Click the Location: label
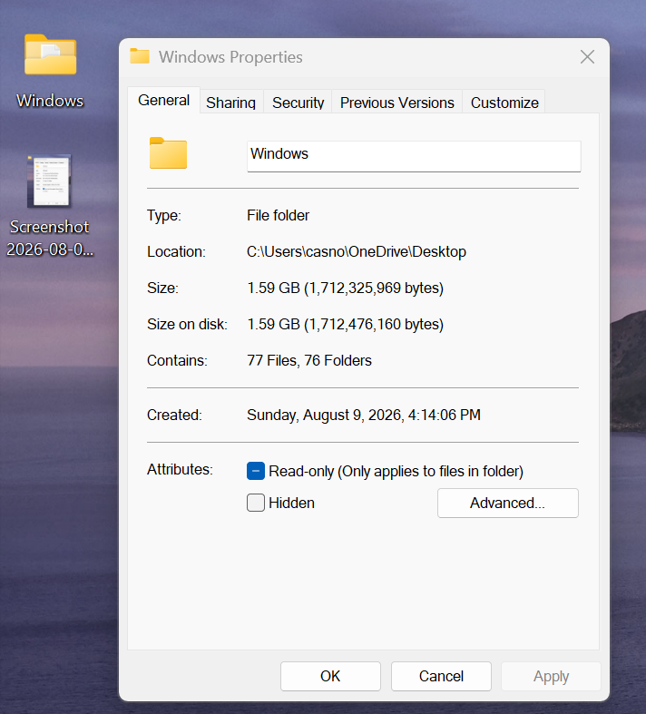Screen dimensions: 646x714 pyautogui.click(x=176, y=251)
